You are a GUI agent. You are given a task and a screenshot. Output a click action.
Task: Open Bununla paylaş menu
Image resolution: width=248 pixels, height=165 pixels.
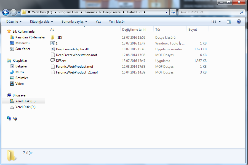(74, 22)
